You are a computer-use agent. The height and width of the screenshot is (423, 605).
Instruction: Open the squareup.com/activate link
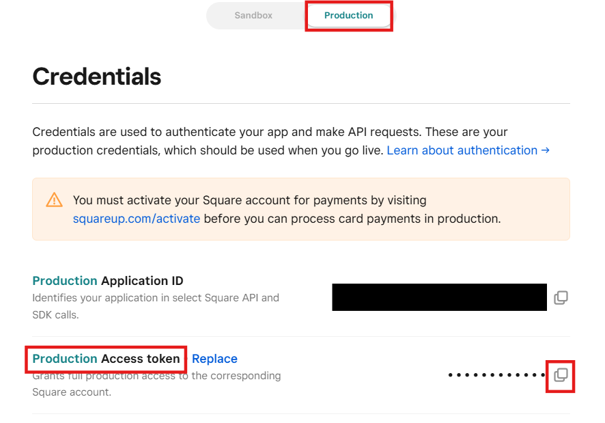137,219
